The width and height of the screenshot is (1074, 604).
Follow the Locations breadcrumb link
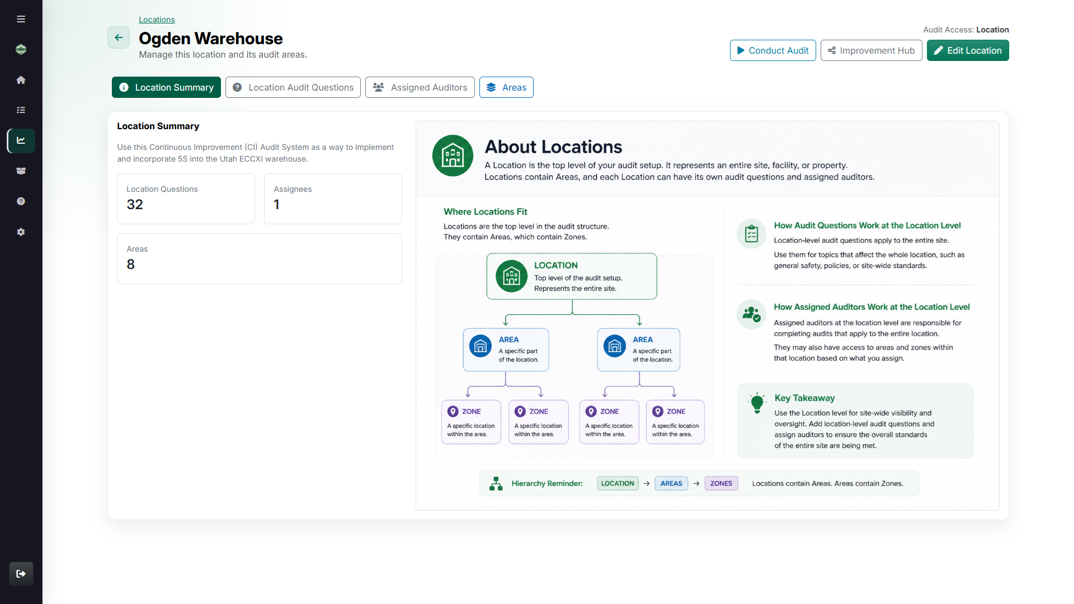click(157, 20)
